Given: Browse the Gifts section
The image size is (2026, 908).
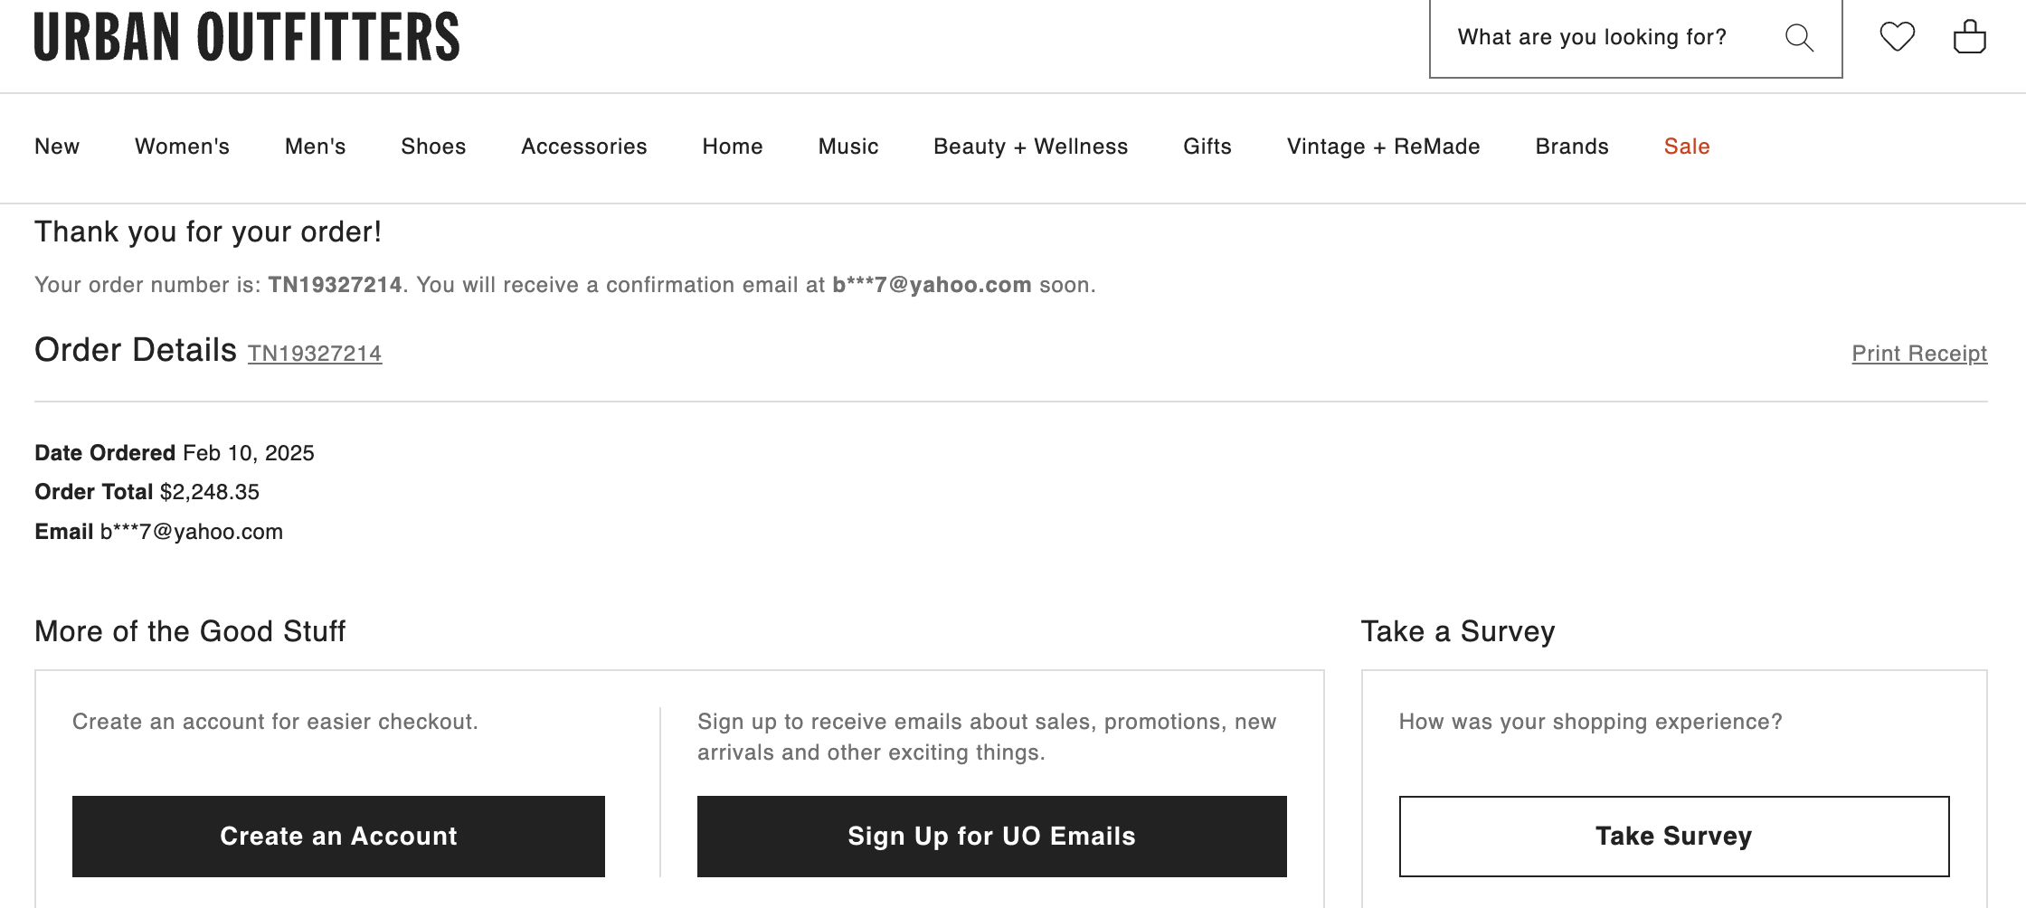Looking at the screenshot, I should coord(1207,147).
